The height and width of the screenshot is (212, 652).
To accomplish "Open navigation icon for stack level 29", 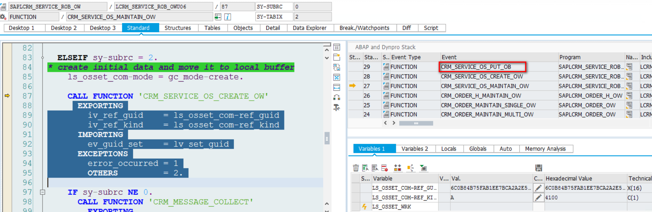I will click(629, 67).
